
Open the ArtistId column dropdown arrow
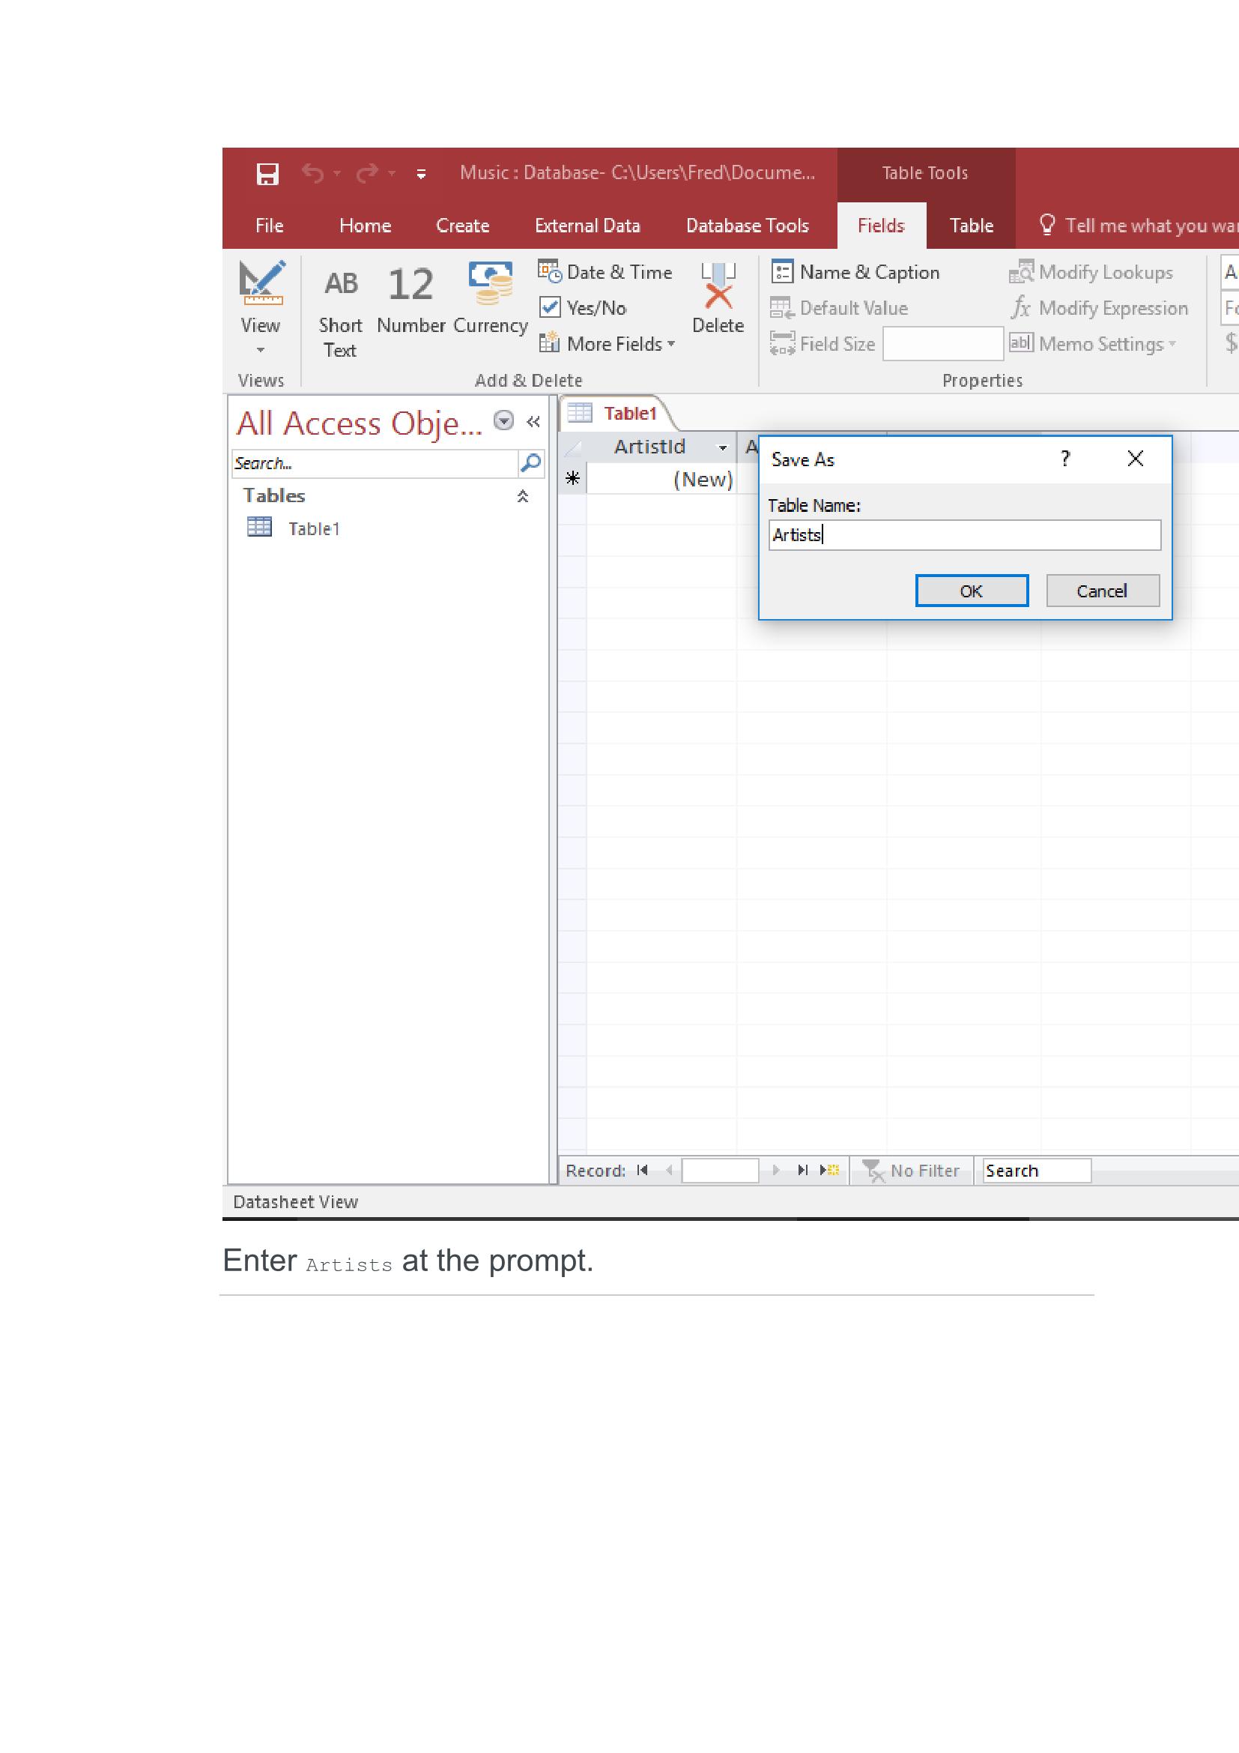point(721,448)
